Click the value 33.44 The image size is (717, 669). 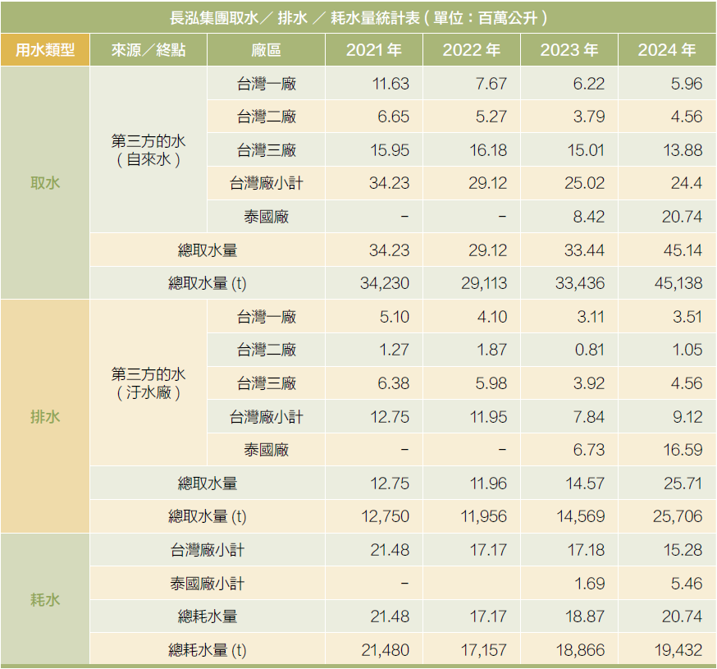[584, 250]
